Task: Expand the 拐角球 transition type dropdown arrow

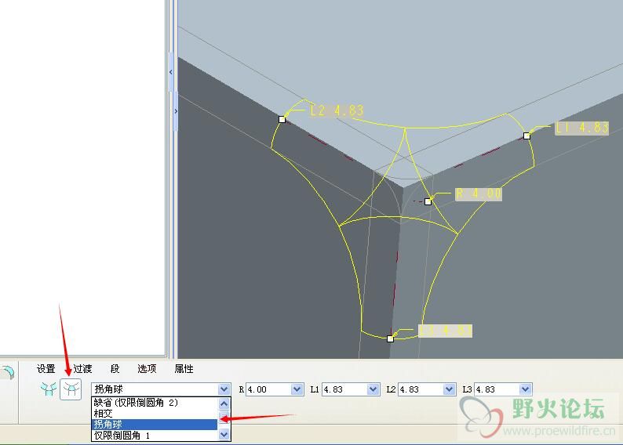Action: (x=224, y=389)
